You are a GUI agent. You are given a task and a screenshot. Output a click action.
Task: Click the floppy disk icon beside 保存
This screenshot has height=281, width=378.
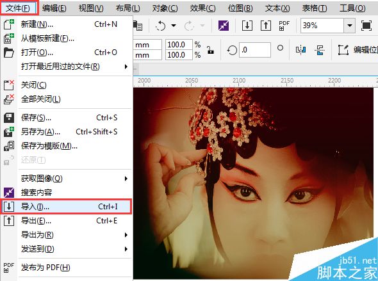coord(9,118)
